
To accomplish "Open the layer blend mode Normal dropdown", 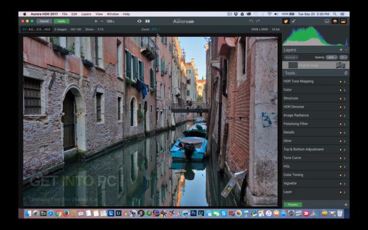I will point(291,57).
